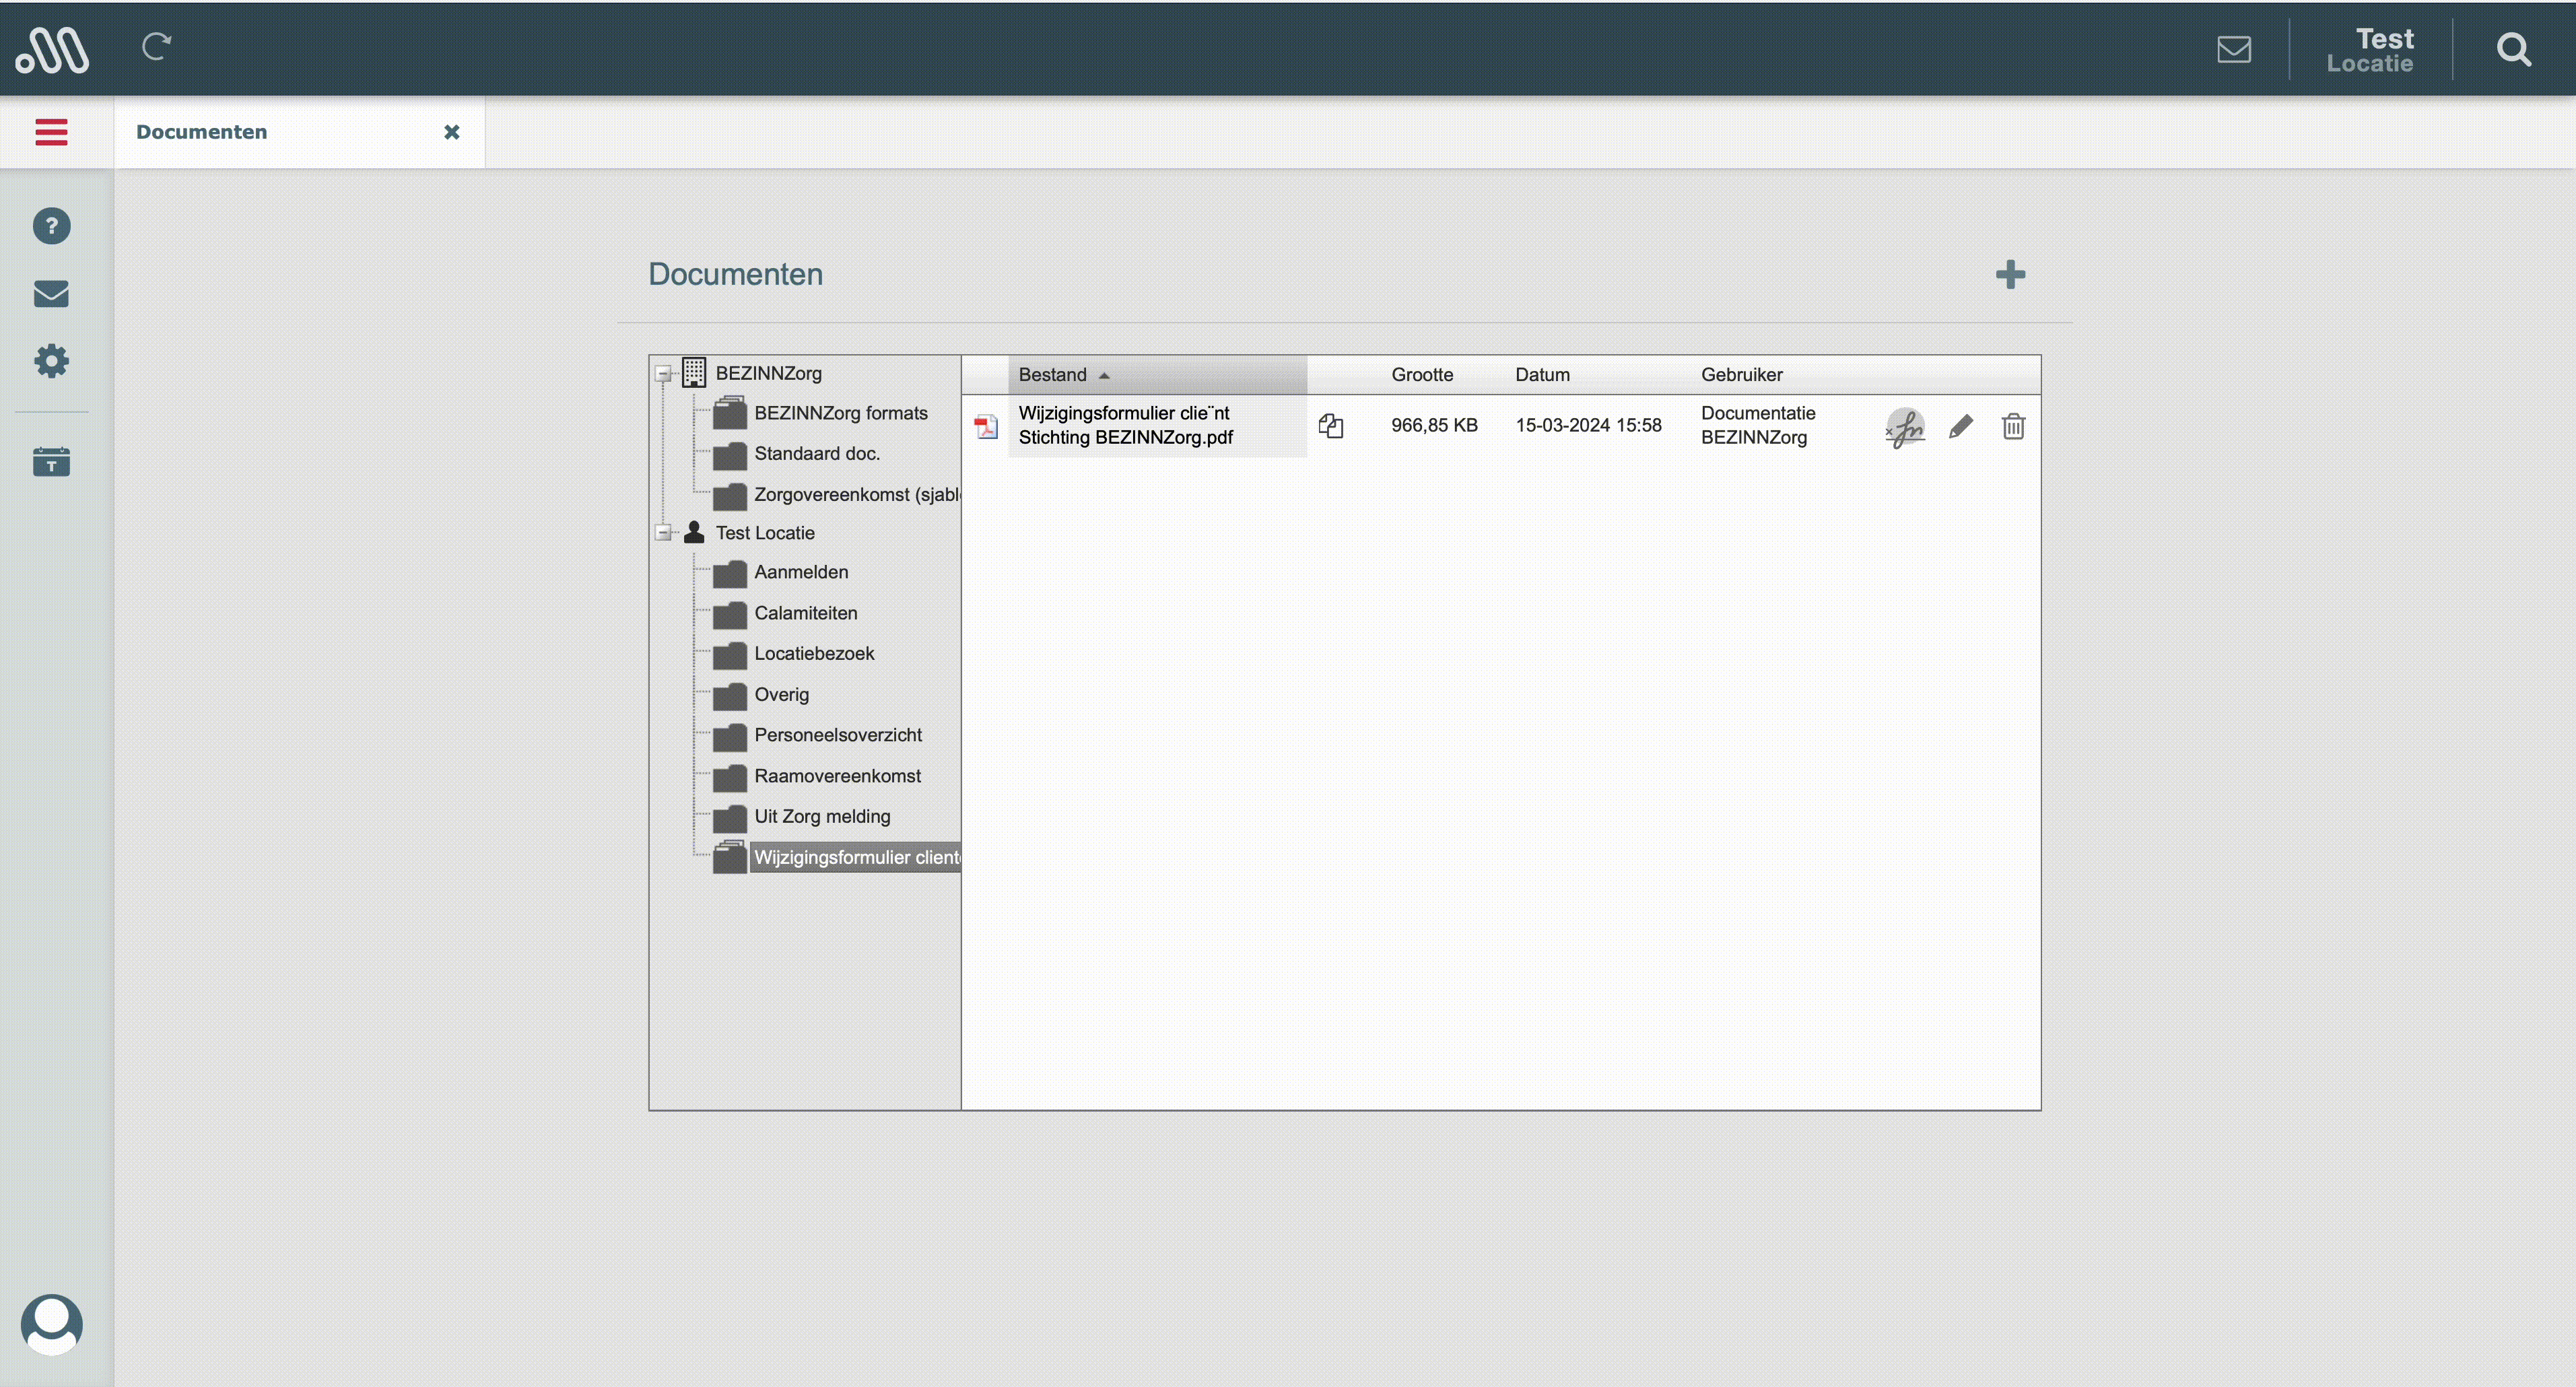The width and height of the screenshot is (2576, 1387).
Task: Open the help question mark in sidebar
Action: (x=51, y=226)
